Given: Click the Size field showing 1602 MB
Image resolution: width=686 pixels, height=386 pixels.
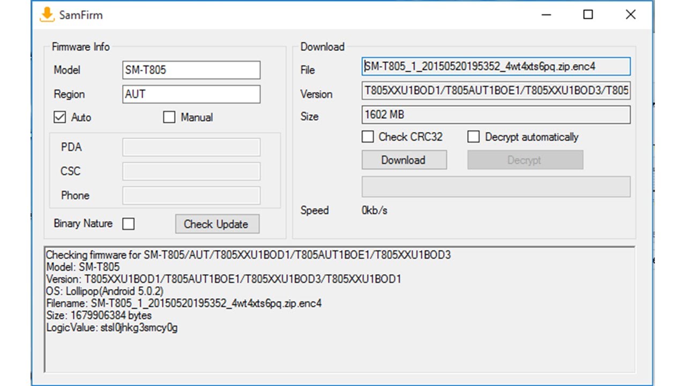Looking at the screenshot, I should (x=496, y=115).
